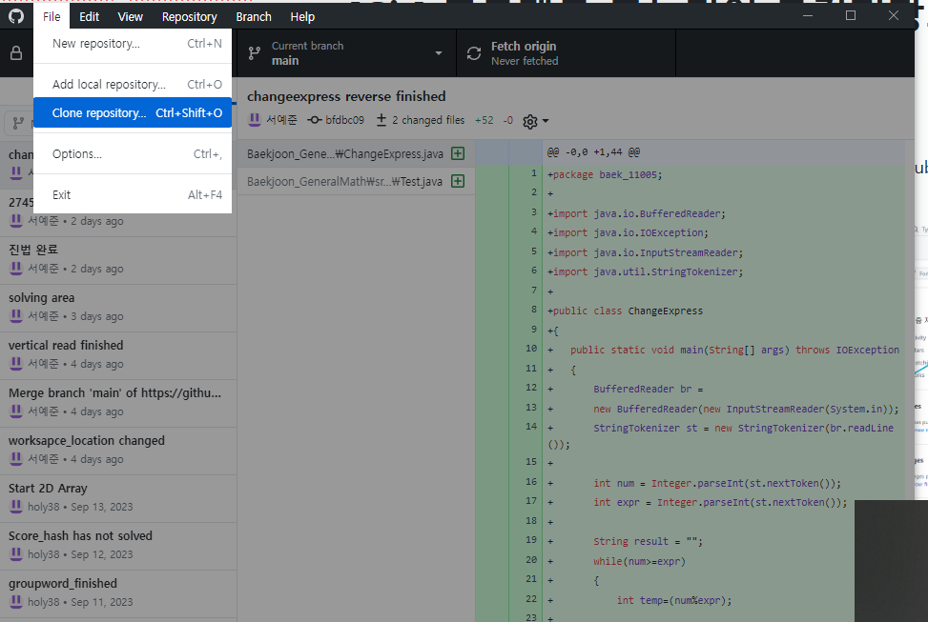
Task: Select the 'vertical read finished' commit
Action: click(118, 355)
